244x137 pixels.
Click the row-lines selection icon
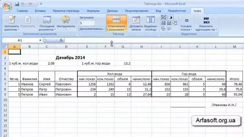164,23
